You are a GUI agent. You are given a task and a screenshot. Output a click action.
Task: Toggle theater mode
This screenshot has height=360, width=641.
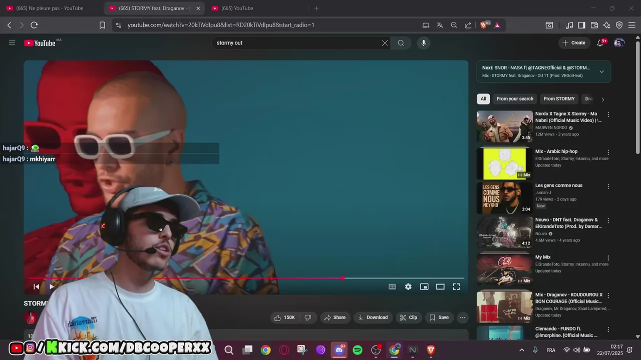[x=440, y=286]
